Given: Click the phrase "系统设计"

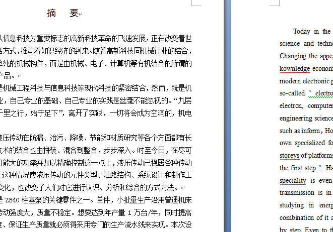Looking at the screenshot, I should 151,175.
